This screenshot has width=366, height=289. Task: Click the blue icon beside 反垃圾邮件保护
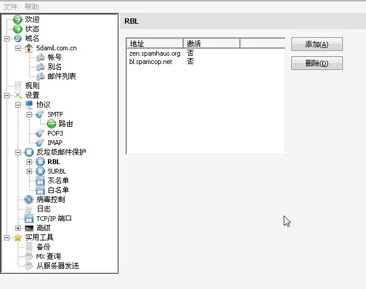click(29, 152)
